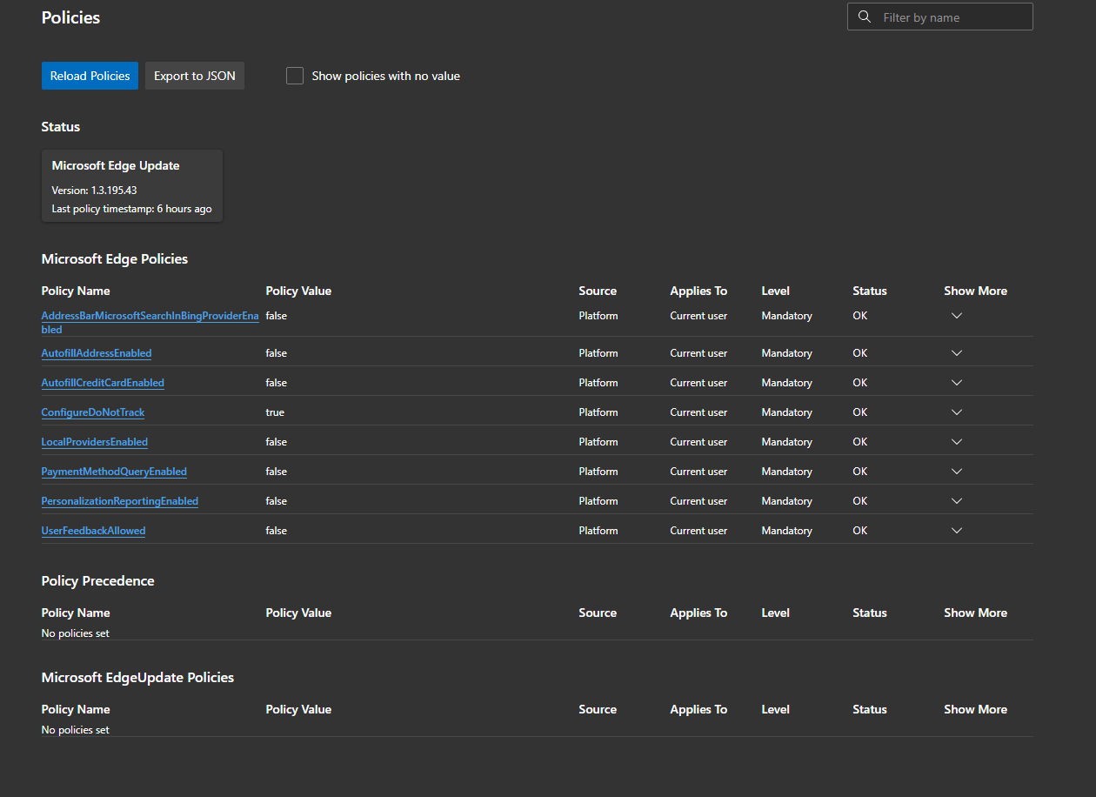This screenshot has height=797, width=1096.
Task: Focus the Filter by name field
Action: pos(940,17)
